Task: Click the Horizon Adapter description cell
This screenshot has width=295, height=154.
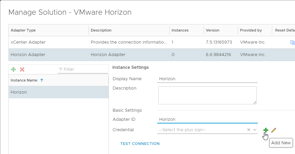Action: coord(108,55)
